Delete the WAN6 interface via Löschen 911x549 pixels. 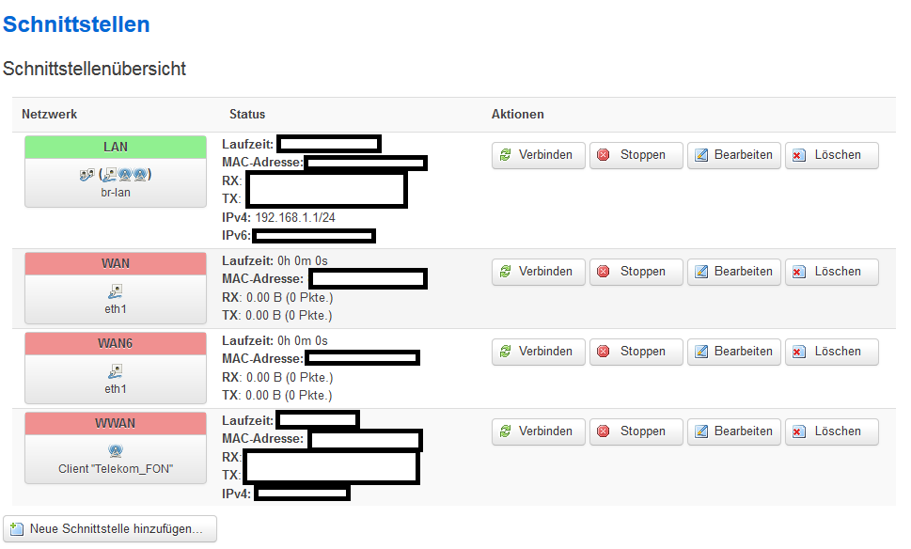[x=831, y=352]
